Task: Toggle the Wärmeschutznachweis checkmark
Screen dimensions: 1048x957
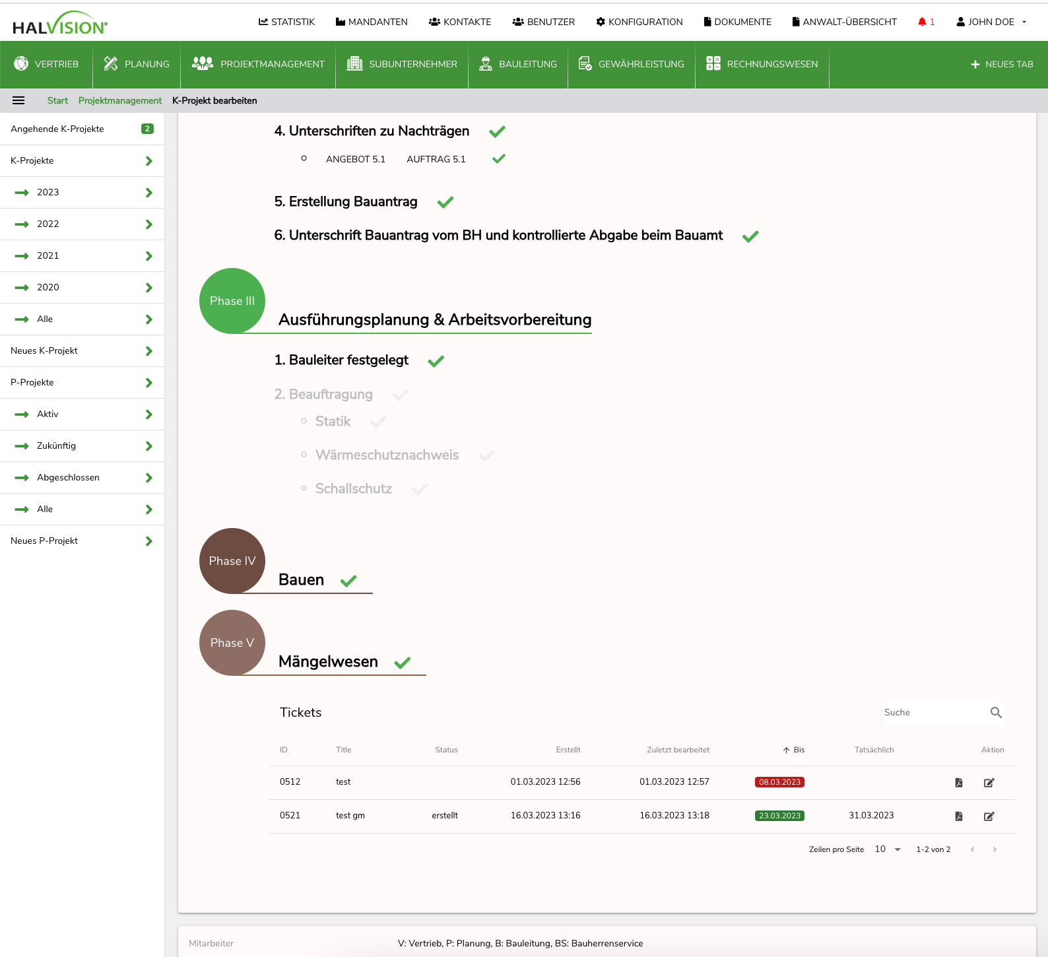Action: pos(486,455)
